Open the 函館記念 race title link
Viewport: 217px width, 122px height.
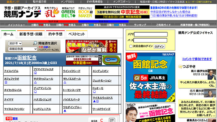[x=27, y=58]
